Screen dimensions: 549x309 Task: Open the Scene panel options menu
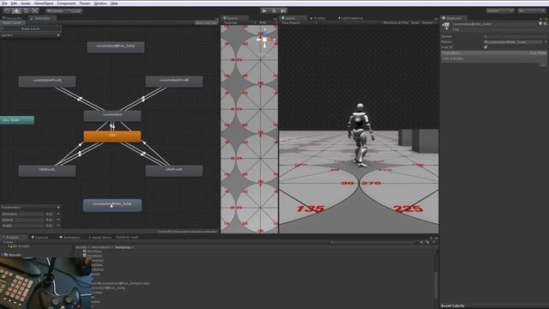pos(275,19)
